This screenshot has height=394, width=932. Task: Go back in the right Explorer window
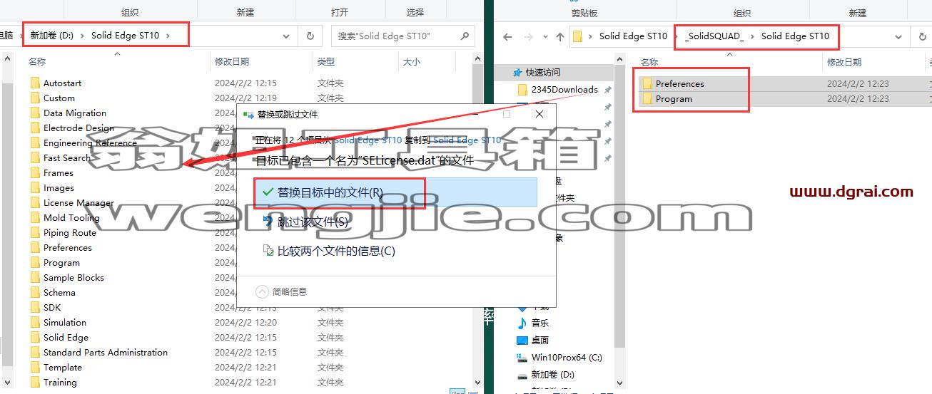click(507, 36)
